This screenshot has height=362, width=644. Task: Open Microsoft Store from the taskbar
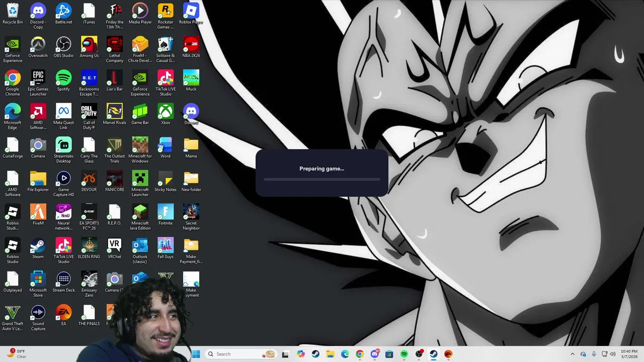point(389,354)
